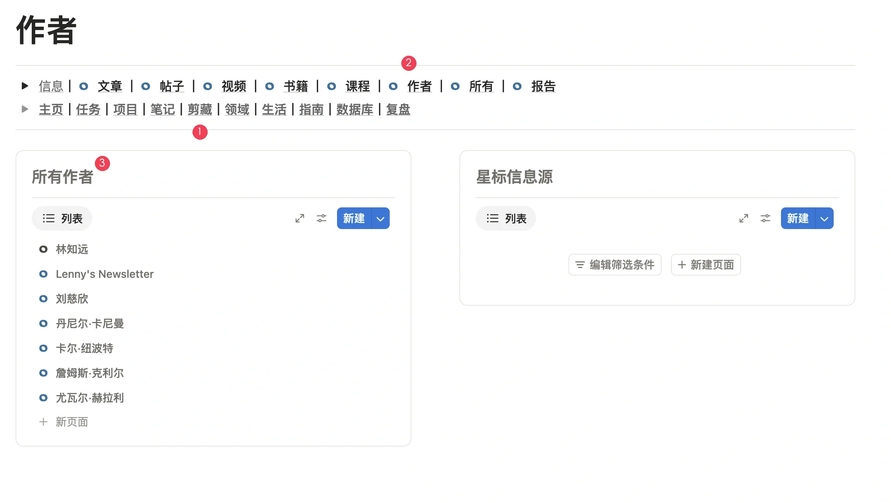The width and height of the screenshot is (891, 503).
Task: Click the page icon next to 刘慈欣
Action: 43,299
